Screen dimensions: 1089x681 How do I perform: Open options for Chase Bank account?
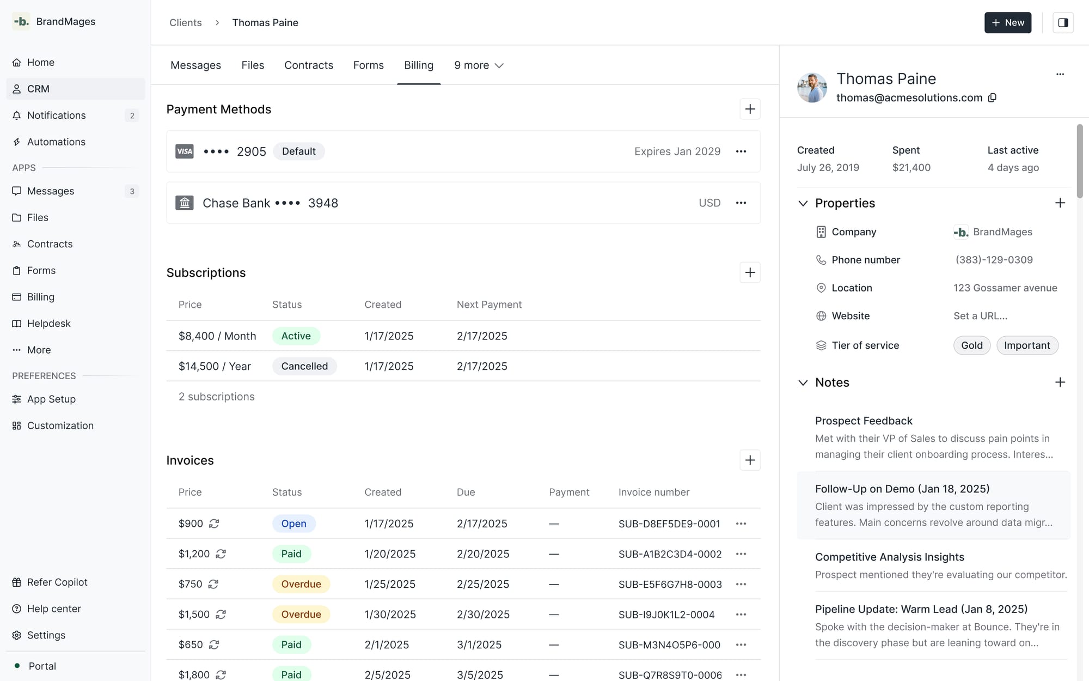tap(741, 203)
